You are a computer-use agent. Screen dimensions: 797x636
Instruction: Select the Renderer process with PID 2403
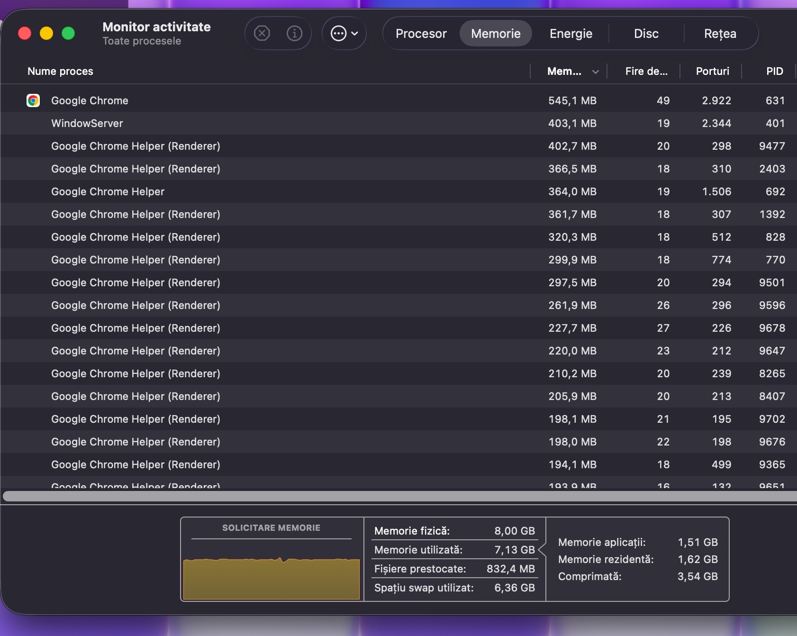398,169
